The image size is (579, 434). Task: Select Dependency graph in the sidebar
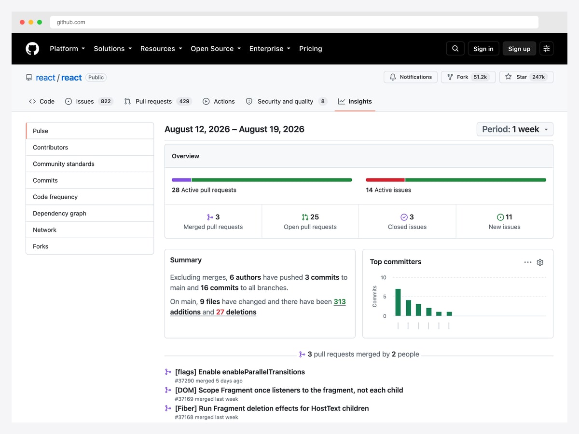pos(90,213)
